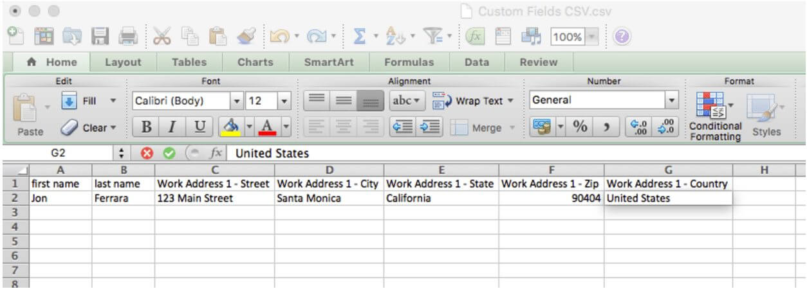
Task: Click the yellow fill color swatch
Action: [x=230, y=127]
